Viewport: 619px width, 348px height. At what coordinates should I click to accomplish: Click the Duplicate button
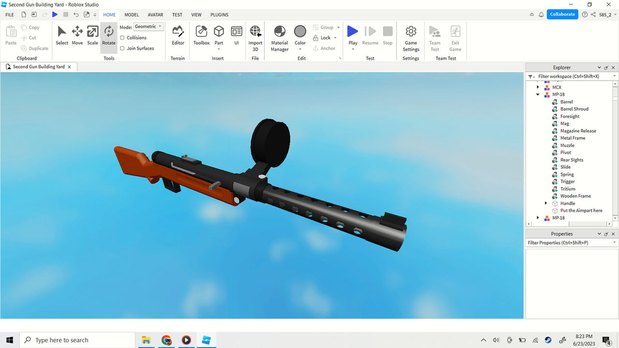tap(35, 48)
